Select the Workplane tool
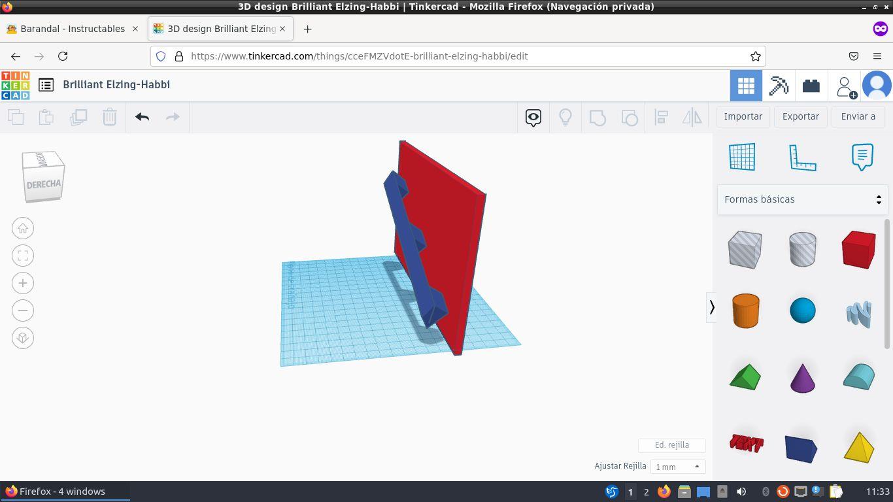This screenshot has height=502, width=893. click(x=743, y=157)
